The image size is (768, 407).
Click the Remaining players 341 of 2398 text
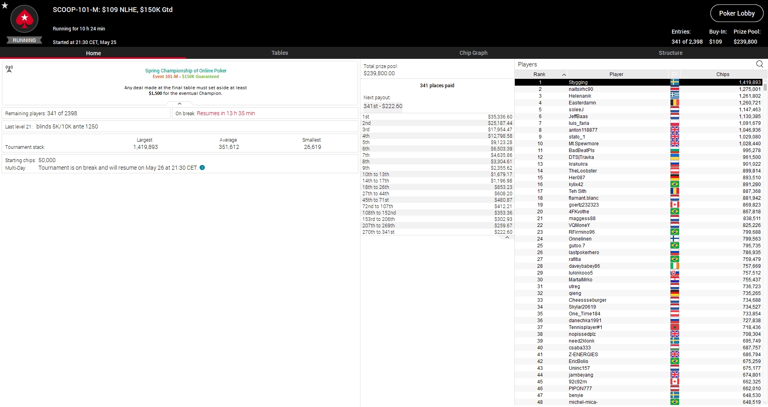(41, 113)
